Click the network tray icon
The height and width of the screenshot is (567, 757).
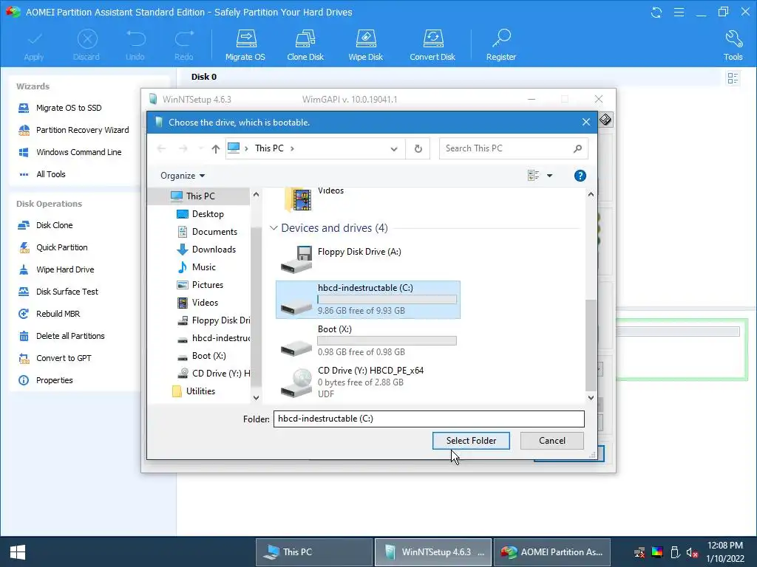point(639,552)
